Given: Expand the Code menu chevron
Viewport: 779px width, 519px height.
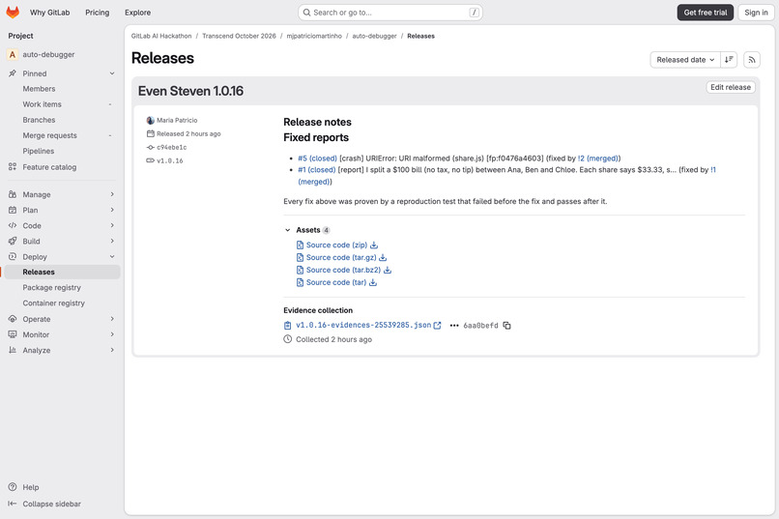Looking at the screenshot, I should [112, 225].
